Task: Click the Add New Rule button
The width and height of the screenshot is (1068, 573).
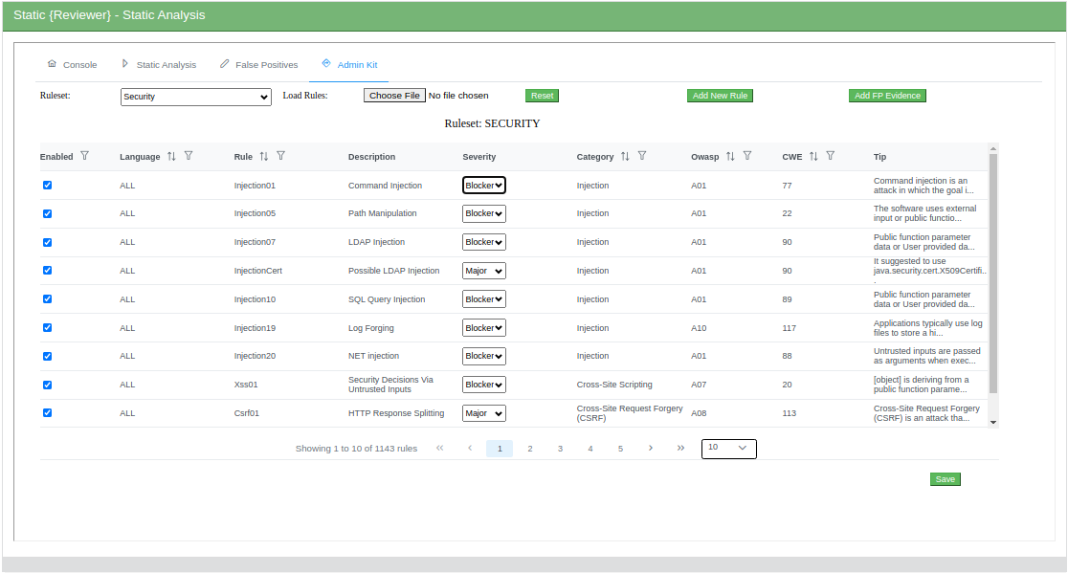Action: (x=720, y=96)
